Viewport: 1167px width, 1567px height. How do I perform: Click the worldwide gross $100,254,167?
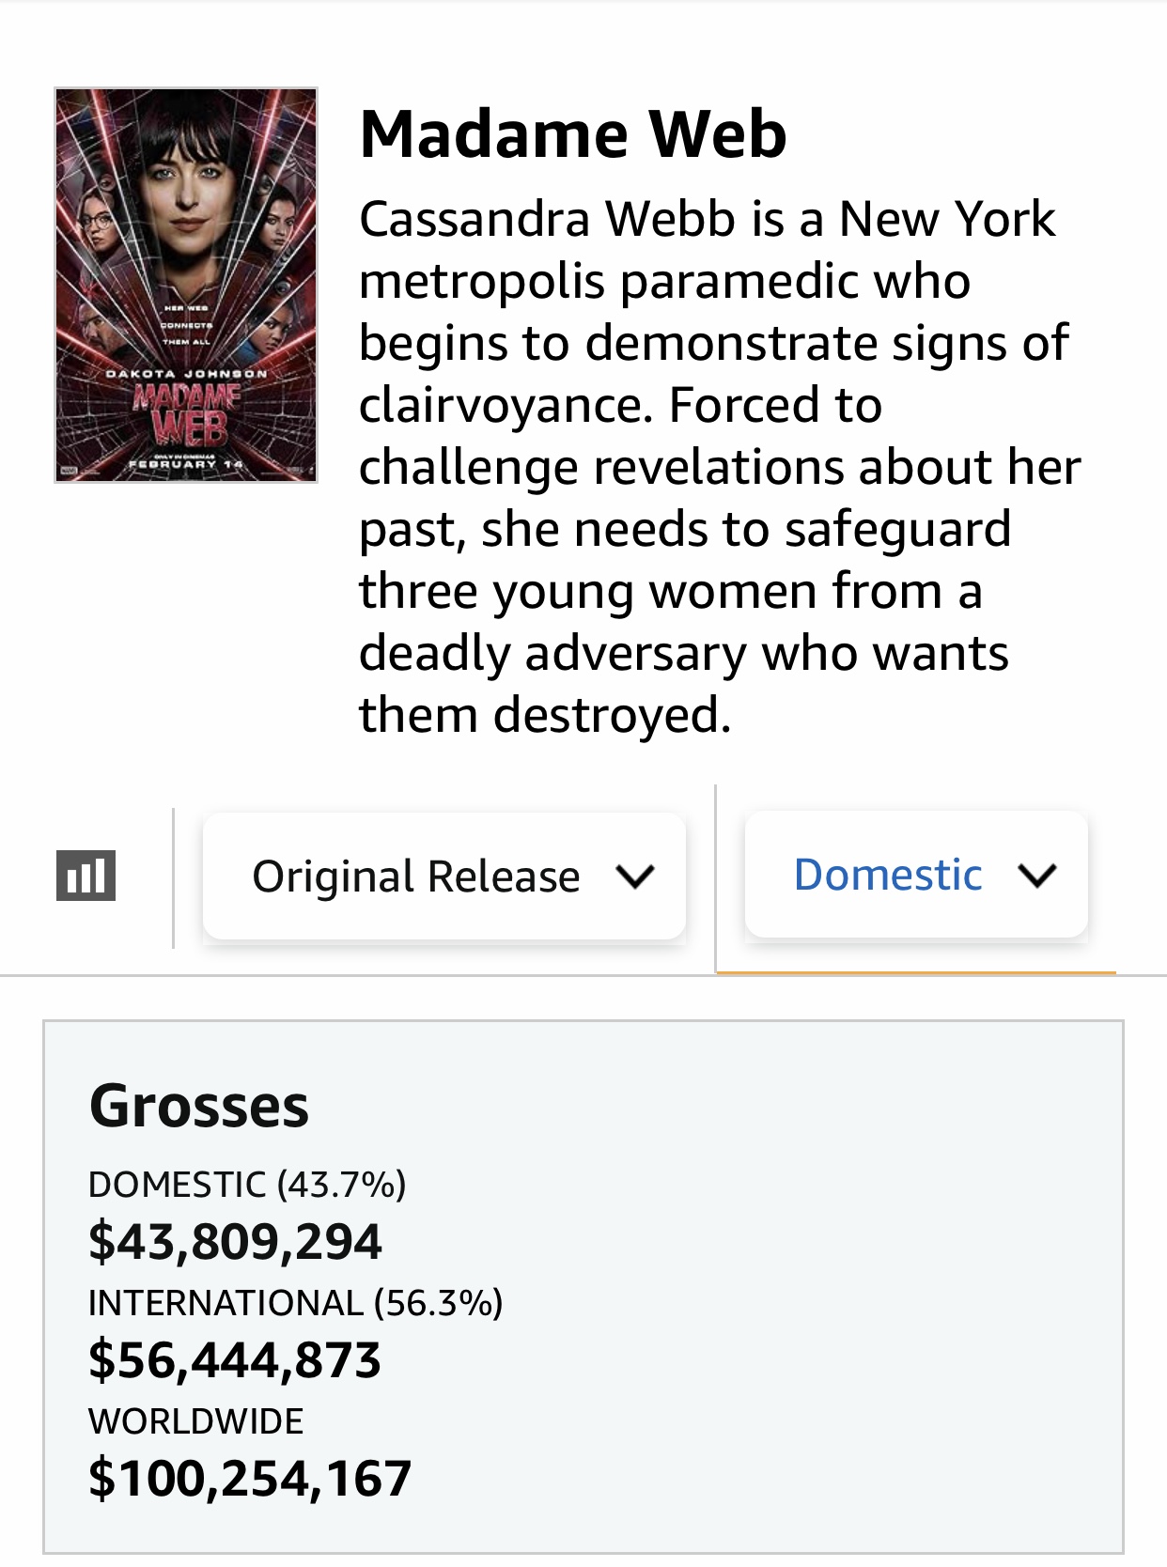tap(250, 1478)
